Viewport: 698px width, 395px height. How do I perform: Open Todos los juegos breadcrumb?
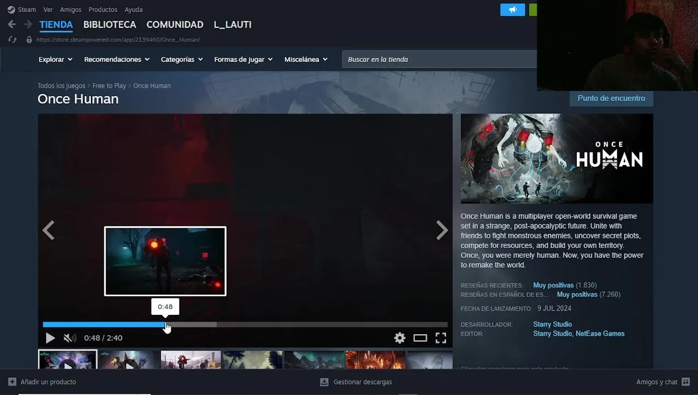click(x=61, y=86)
